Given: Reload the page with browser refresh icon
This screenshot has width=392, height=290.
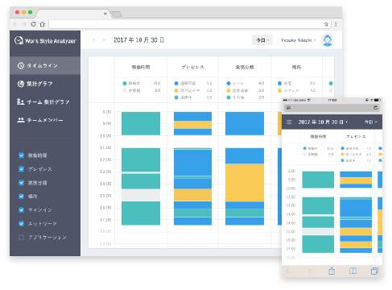Looking at the screenshot, I should click(33, 24).
